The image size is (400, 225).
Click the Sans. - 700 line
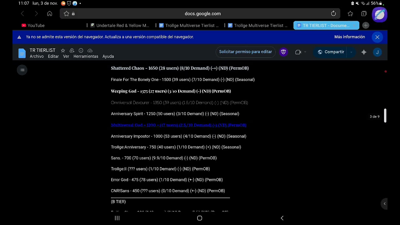pos(164,158)
